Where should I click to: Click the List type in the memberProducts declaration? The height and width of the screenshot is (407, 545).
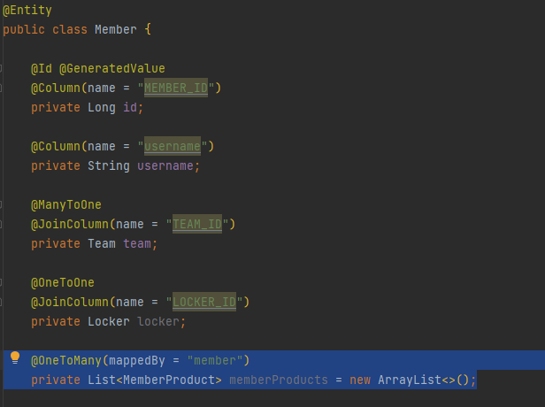click(x=102, y=380)
